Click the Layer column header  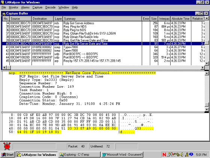pyautogui.click(x=58, y=19)
